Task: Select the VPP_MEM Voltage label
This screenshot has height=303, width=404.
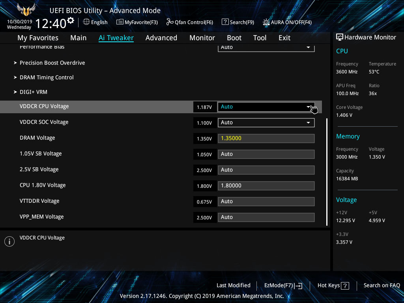Action: tap(41, 217)
